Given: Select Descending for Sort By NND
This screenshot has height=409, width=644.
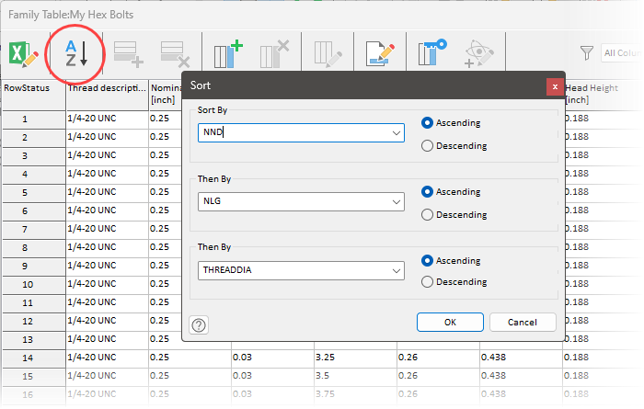Looking at the screenshot, I should [427, 145].
